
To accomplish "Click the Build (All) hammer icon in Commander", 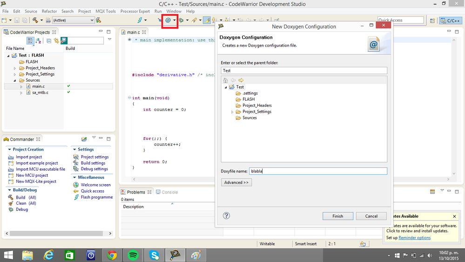I will [11, 197].
